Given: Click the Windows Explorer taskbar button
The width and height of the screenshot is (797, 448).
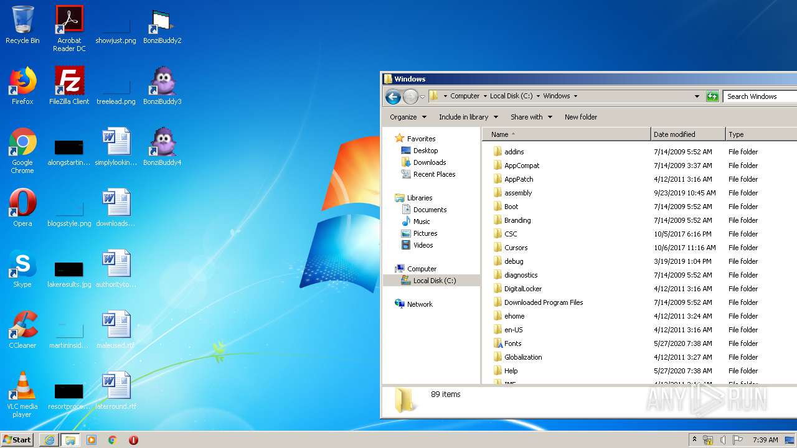Looking at the screenshot, I should click(x=70, y=440).
